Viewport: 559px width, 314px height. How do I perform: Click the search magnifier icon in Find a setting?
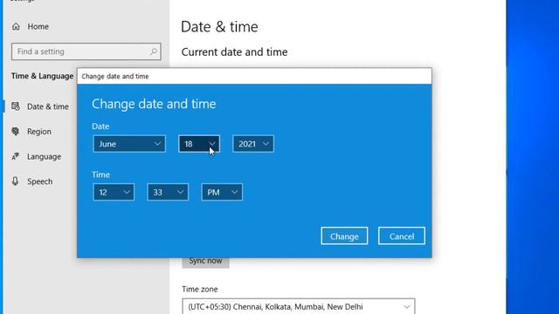click(154, 51)
